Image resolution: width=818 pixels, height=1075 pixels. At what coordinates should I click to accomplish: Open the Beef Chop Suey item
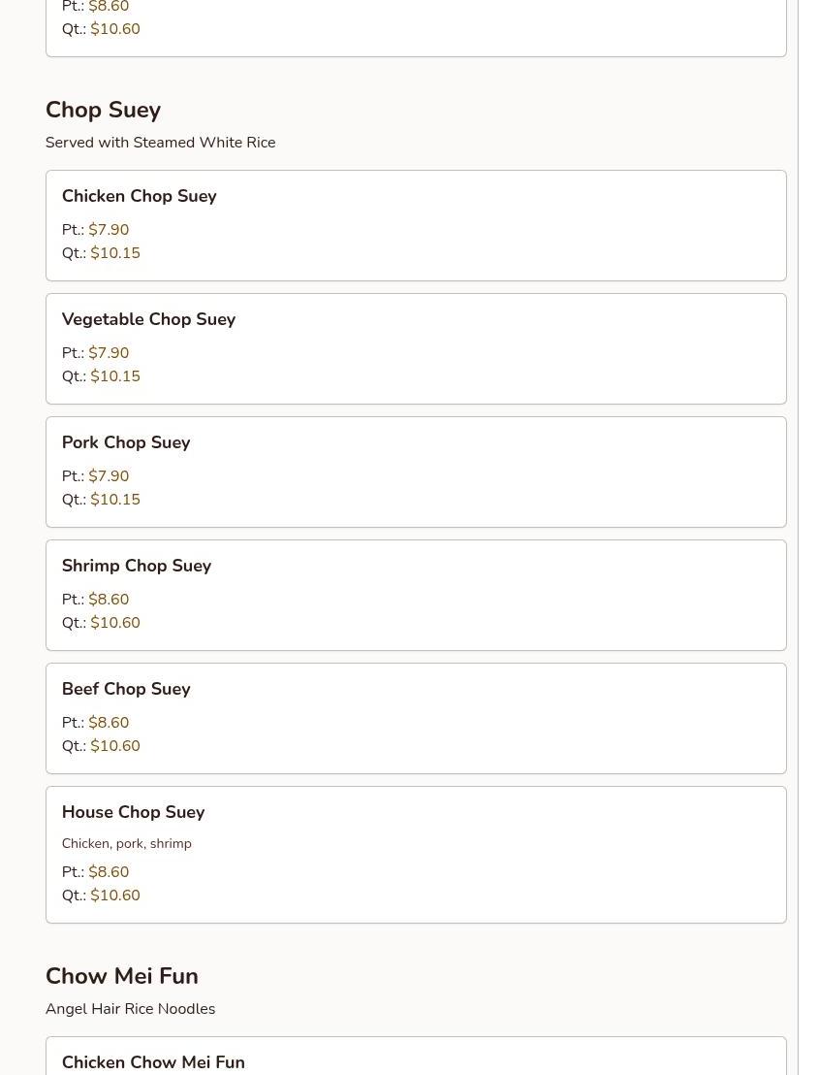(416, 719)
